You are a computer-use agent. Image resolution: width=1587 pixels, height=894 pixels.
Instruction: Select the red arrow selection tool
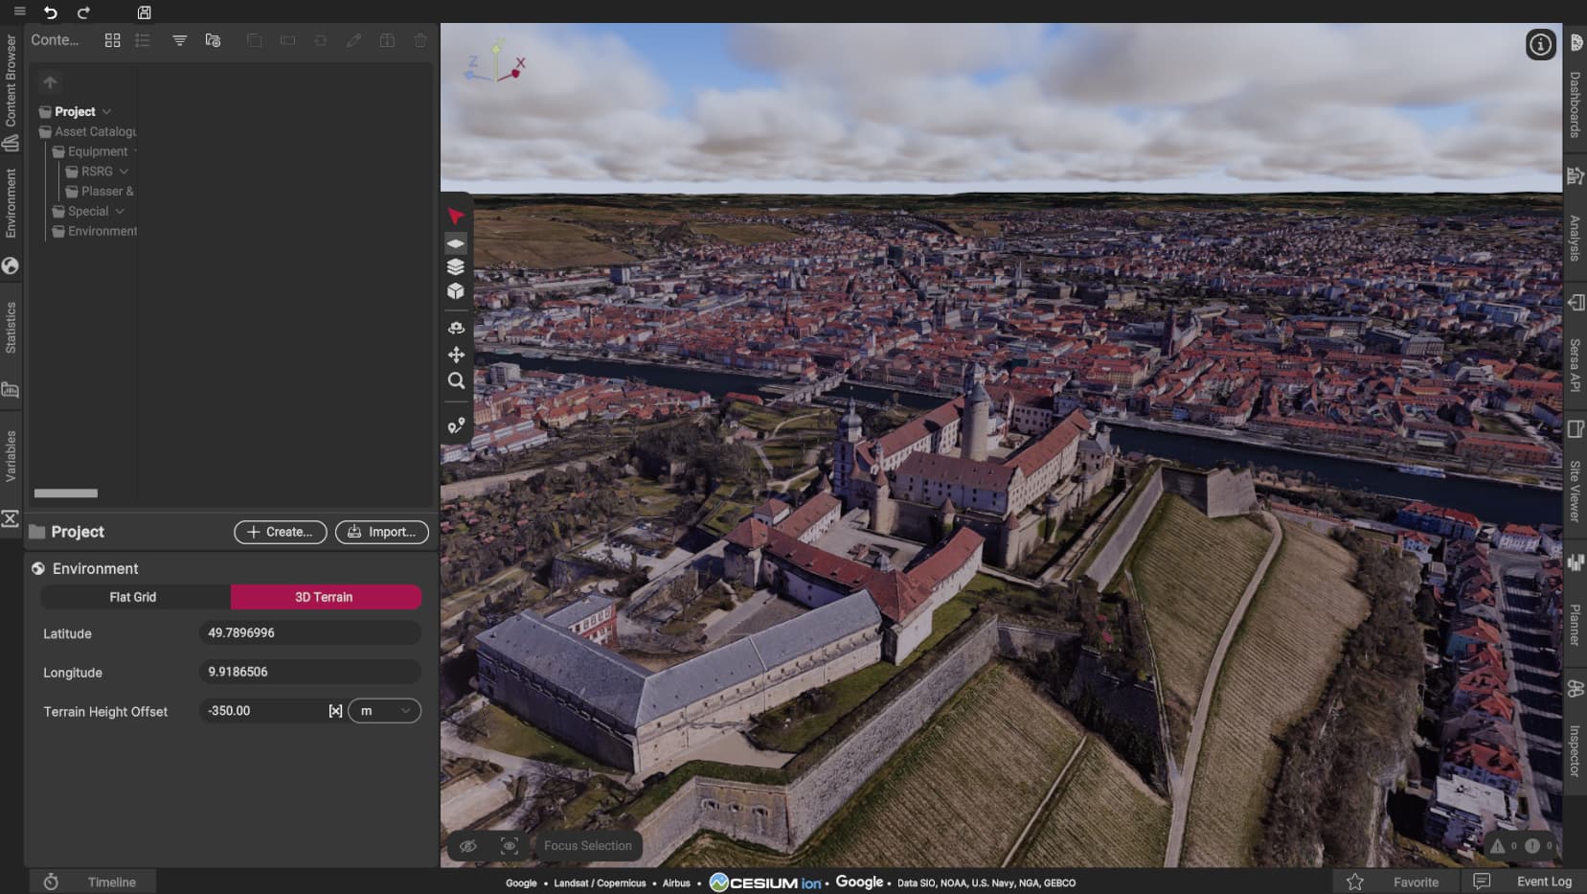point(456,217)
